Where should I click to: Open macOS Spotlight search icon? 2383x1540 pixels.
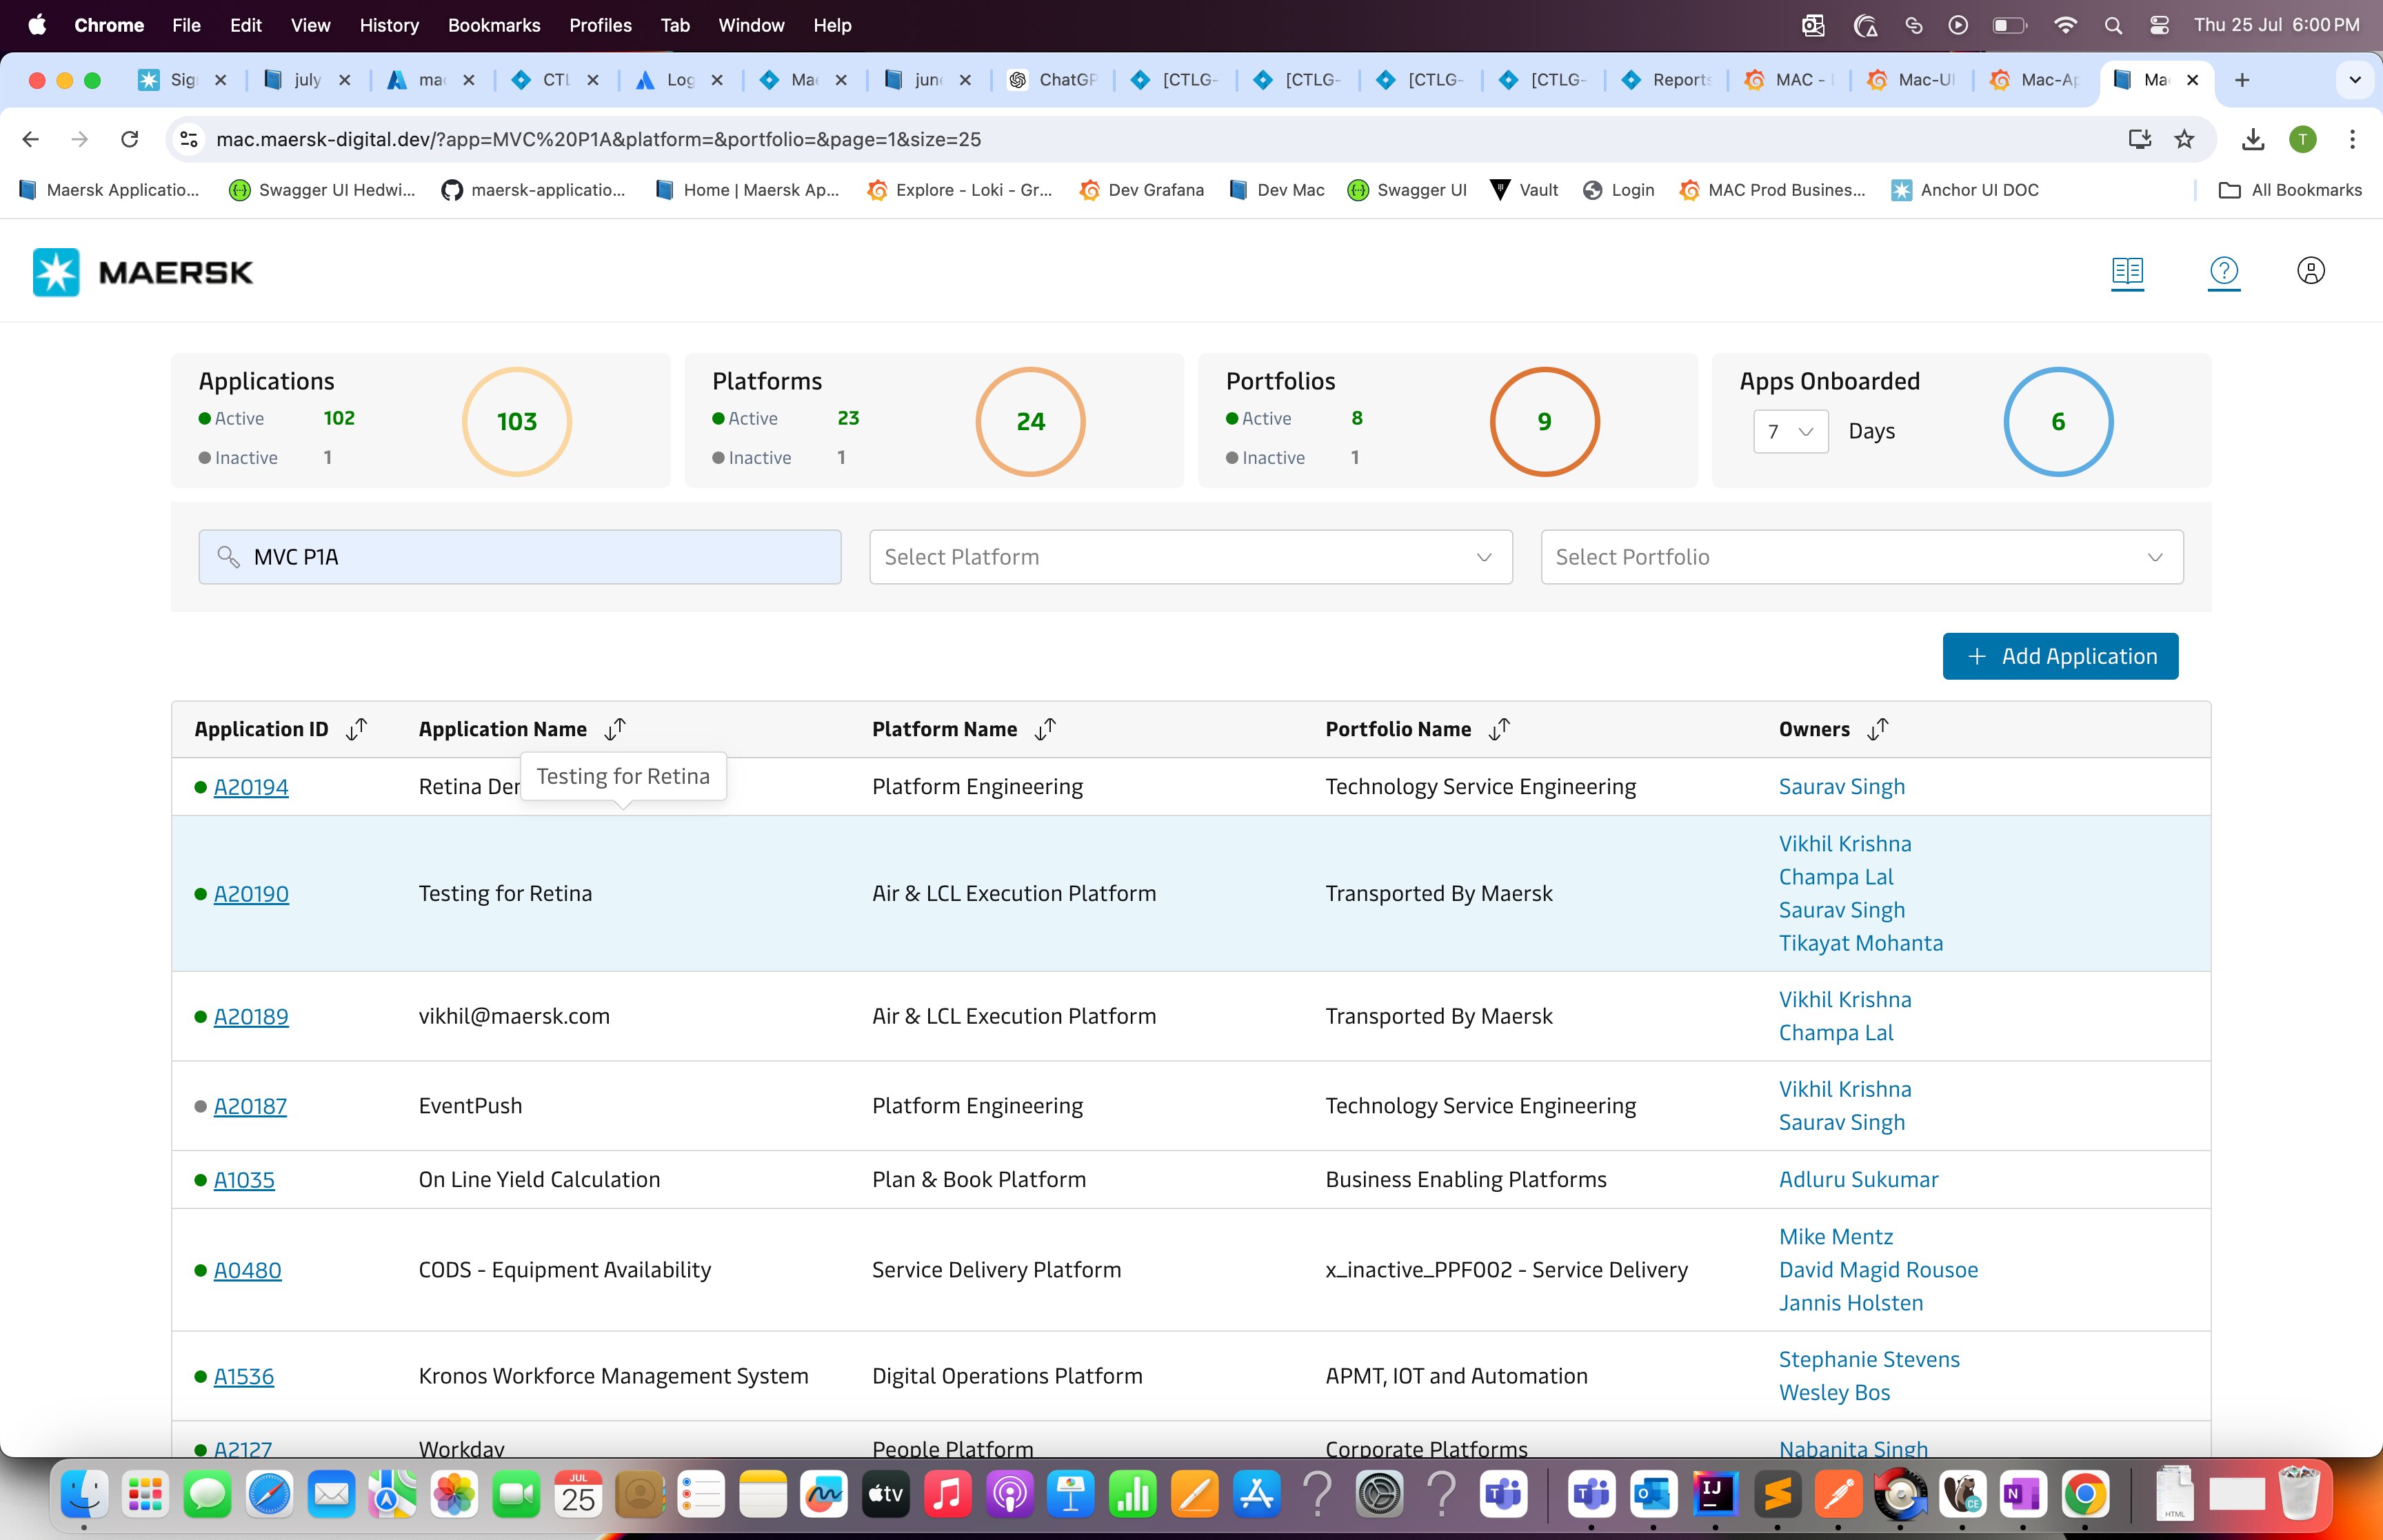[2113, 25]
